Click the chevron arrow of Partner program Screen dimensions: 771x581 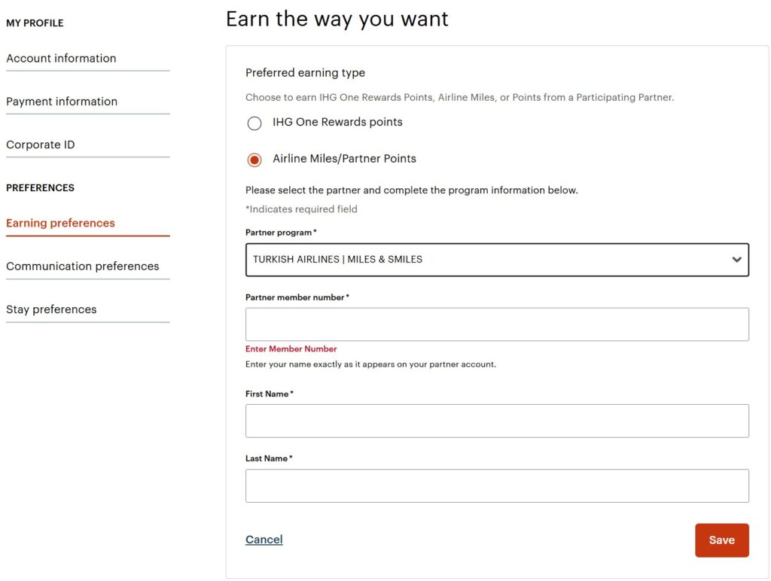pos(736,260)
